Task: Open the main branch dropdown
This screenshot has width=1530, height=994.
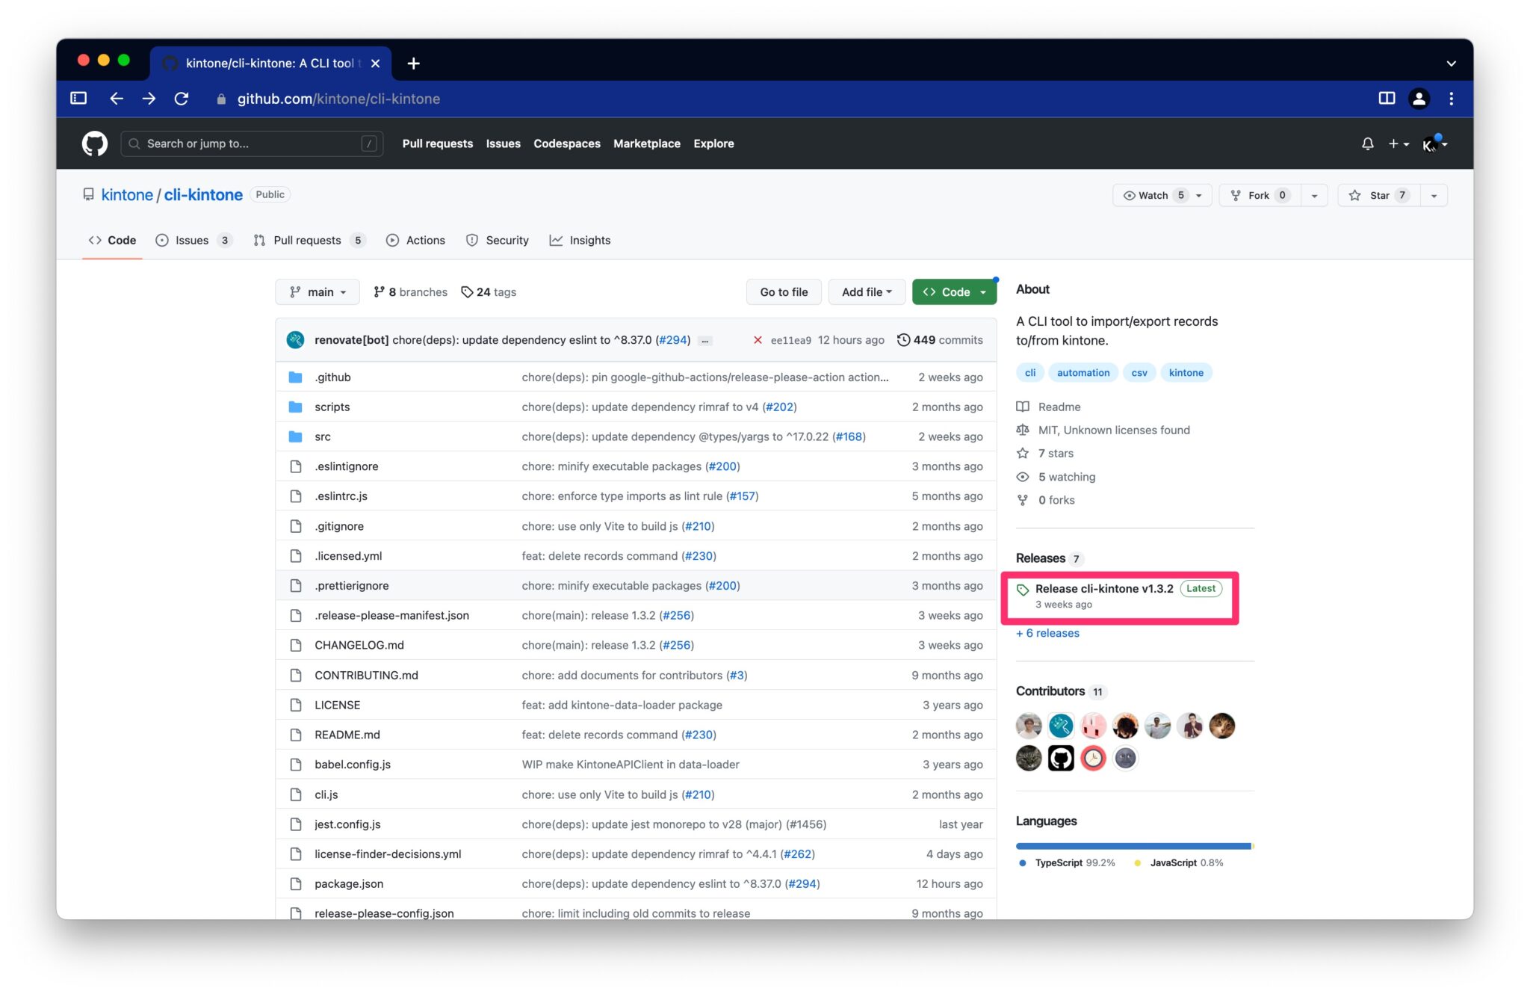Action: 318,292
